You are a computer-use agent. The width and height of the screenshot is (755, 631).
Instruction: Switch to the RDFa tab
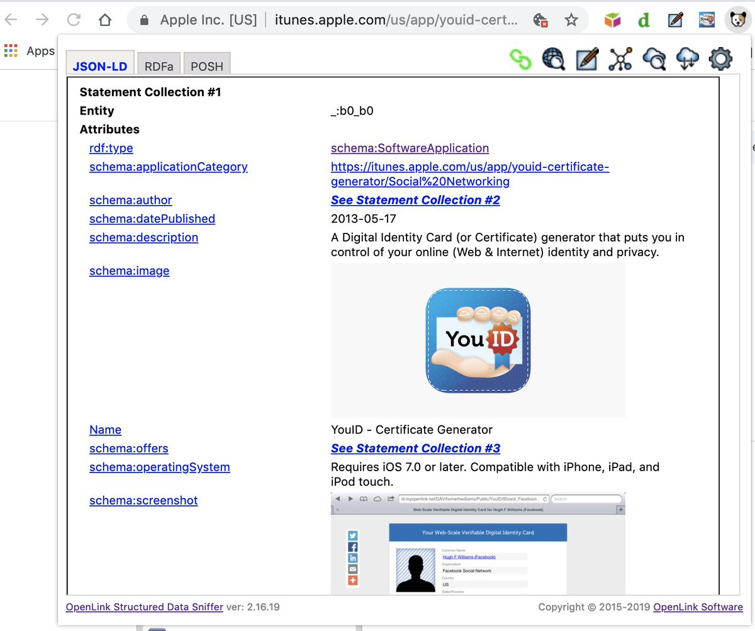click(x=159, y=65)
